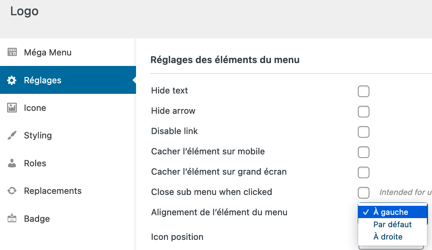
Task: Toggle Close sub menu when clicked
Action: (x=363, y=193)
